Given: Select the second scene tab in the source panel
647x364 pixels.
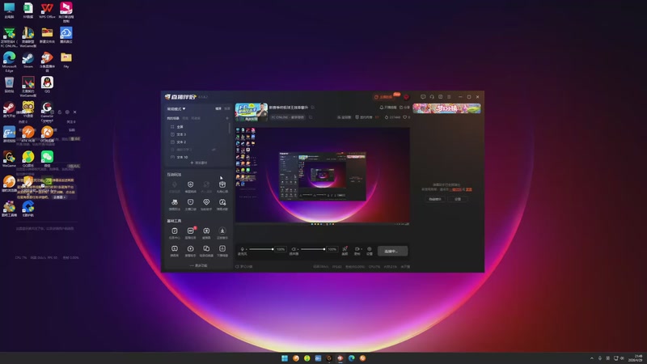Looking at the screenshot, I should coord(185,118).
